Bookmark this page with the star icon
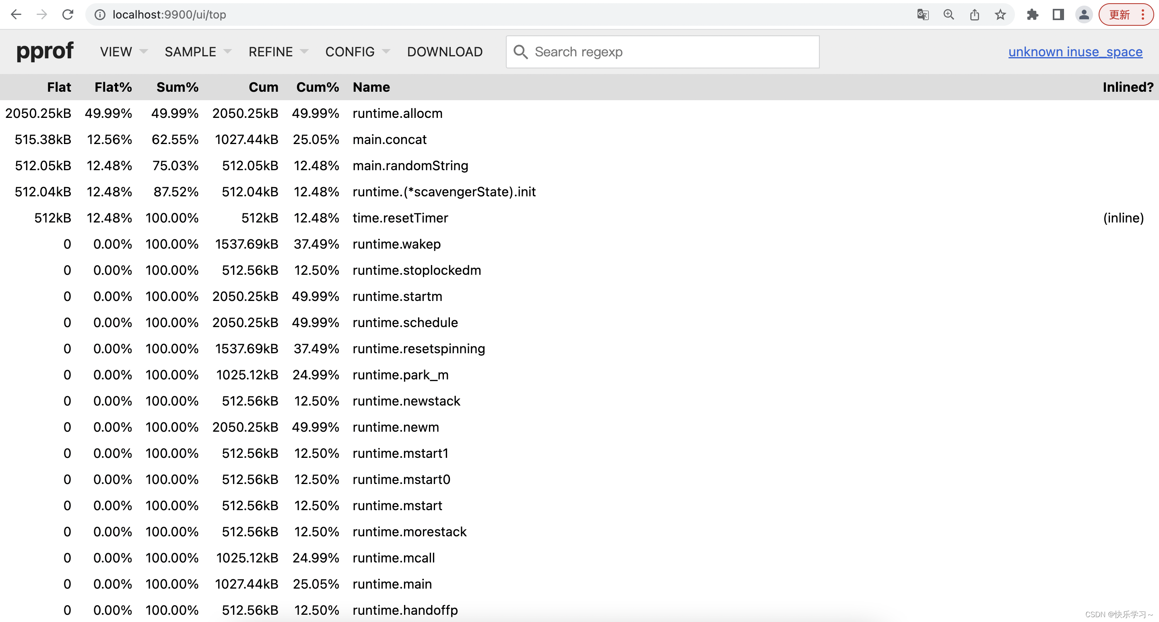This screenshot has height=622, width=1159. click(x=1000, y=15)
